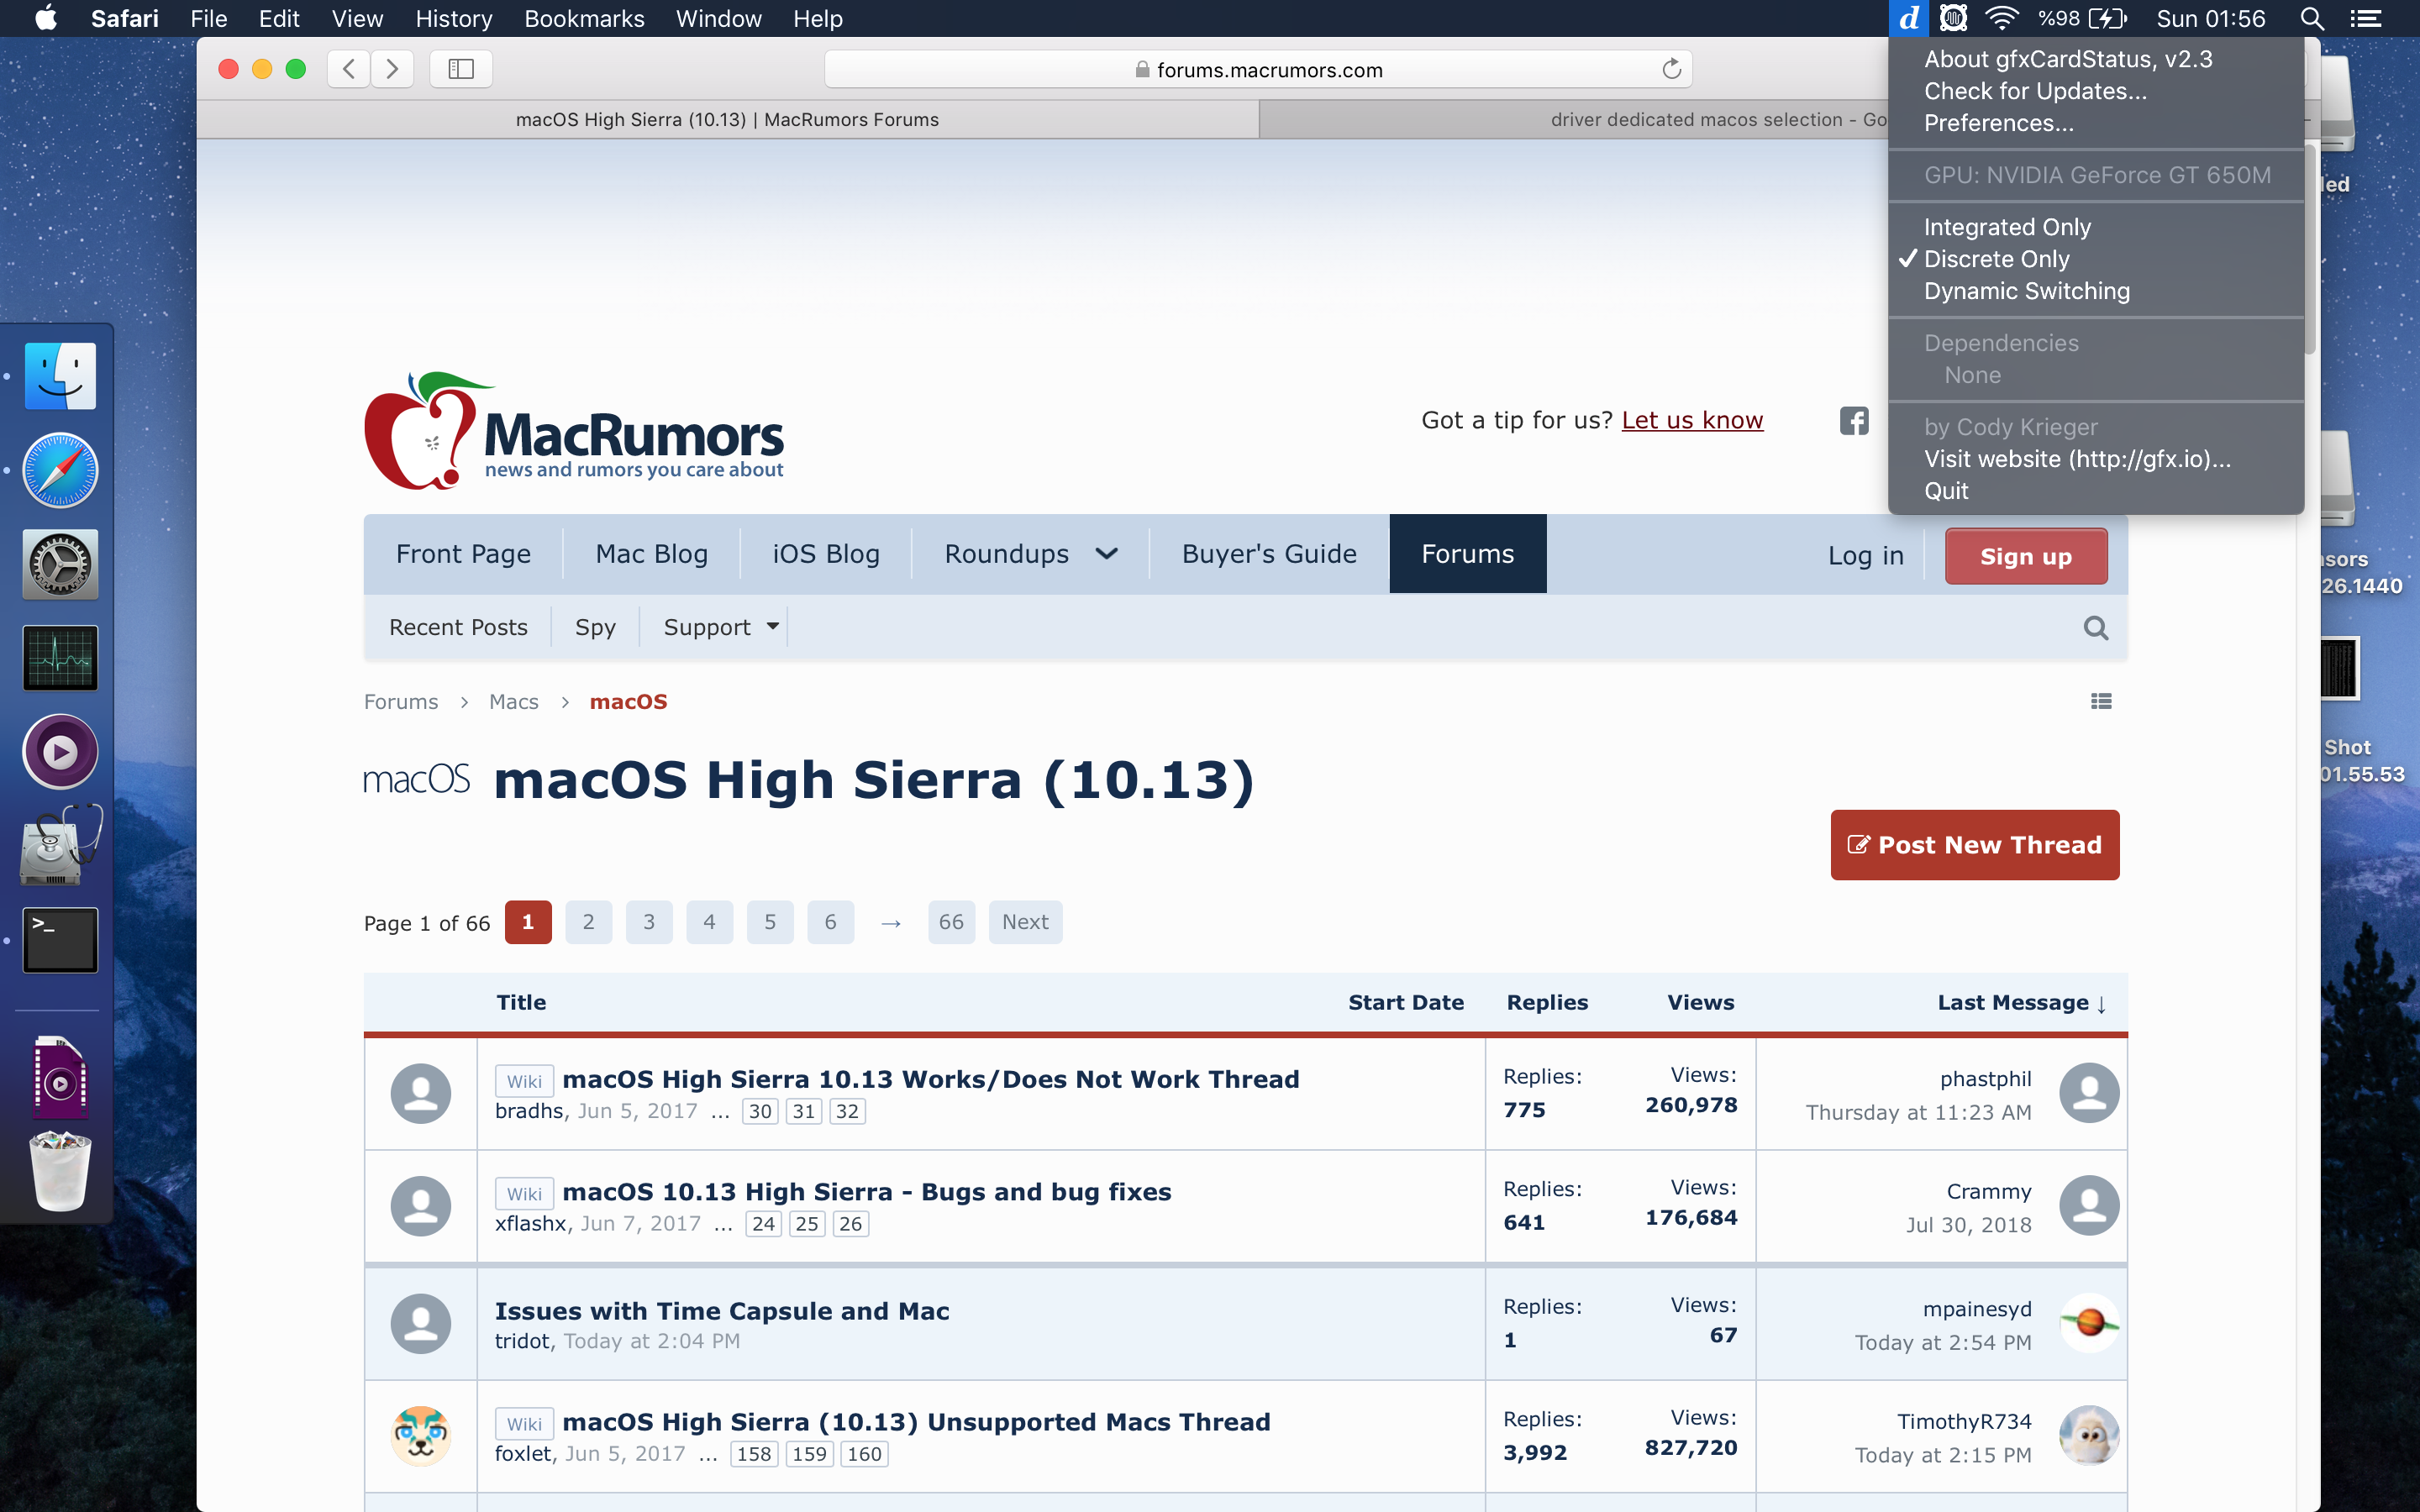
Task: Open Disk Utility from the Dock
Action: 60,845
